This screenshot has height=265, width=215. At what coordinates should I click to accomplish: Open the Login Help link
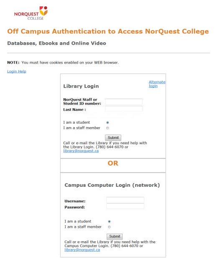(17, 71)
